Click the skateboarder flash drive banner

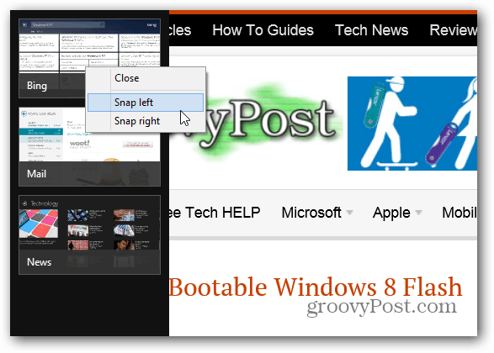(x=412, y=124)
